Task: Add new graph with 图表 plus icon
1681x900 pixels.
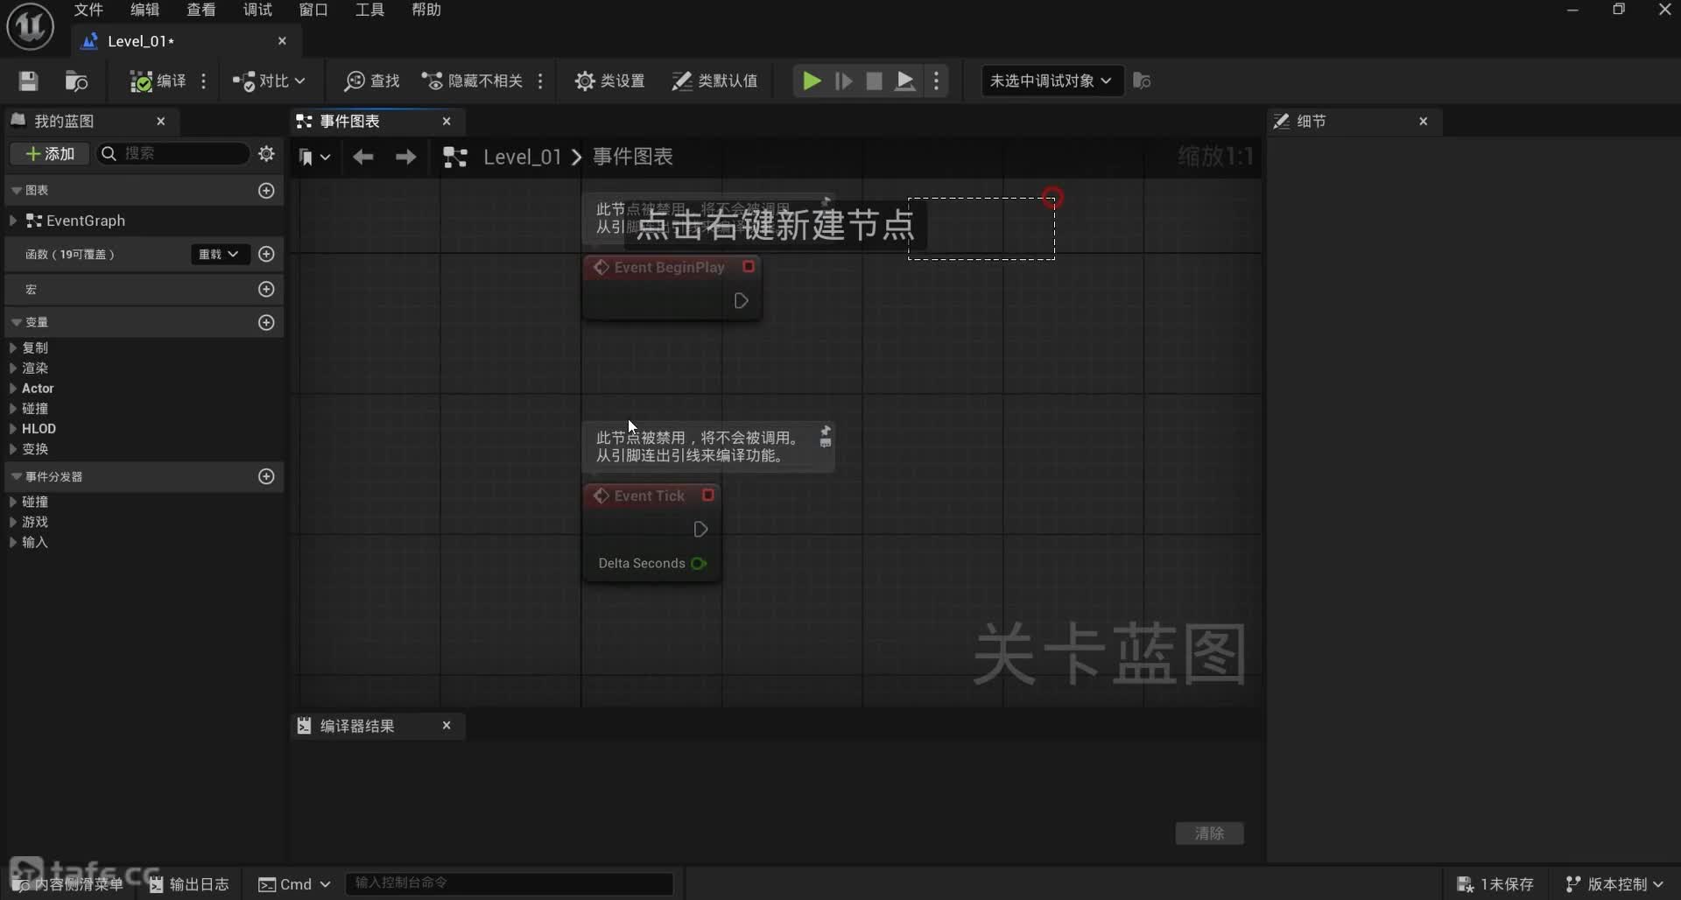Action: point(267,190)
